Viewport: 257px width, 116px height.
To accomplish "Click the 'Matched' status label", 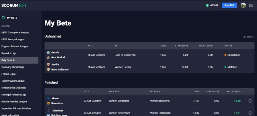I will pos(232,67).
